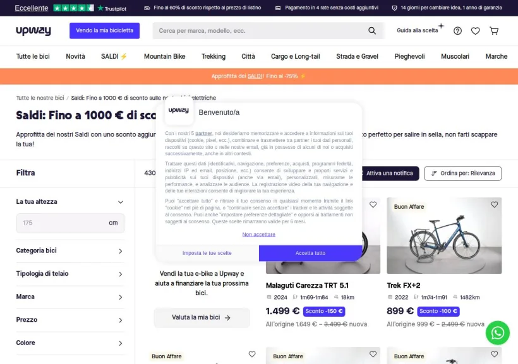Image resolution: width=518 pixels, height=364 pixels.
Task: Favorite the Malaguti Carezza TRT 5.1
Action: [x=373, y=204]
